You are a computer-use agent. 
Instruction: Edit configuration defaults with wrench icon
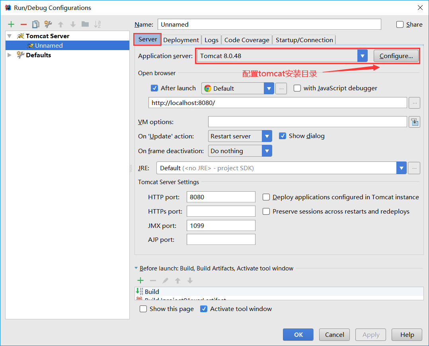pos(48,24)
